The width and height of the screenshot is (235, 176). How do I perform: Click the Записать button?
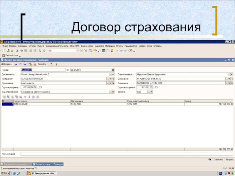point(218,160)
